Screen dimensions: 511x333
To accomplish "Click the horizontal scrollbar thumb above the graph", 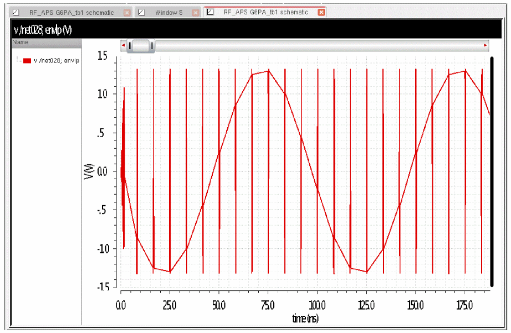I will (141, 46).
